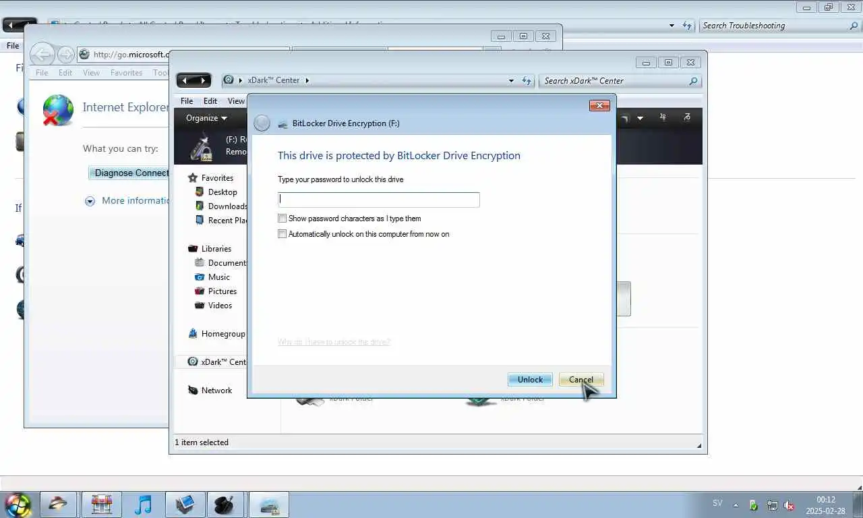Select Favorites in the navigation pane
863x518 pixels.
tap(217, 178)
